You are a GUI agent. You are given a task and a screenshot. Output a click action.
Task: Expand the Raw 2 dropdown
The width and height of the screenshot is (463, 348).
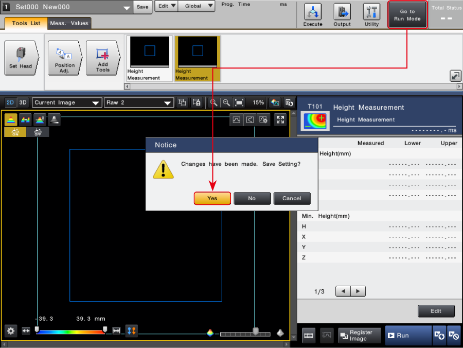[x=138, y=102]
